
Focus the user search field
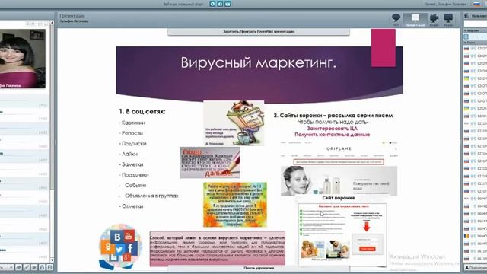[475, 24]
